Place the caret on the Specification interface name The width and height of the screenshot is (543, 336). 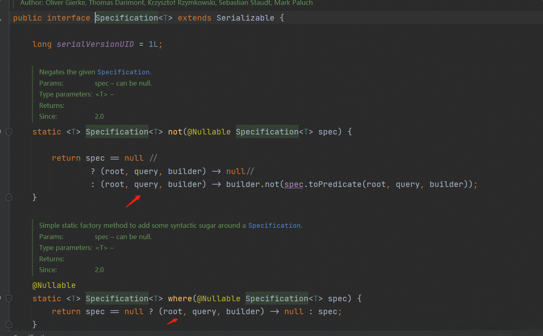126,18
